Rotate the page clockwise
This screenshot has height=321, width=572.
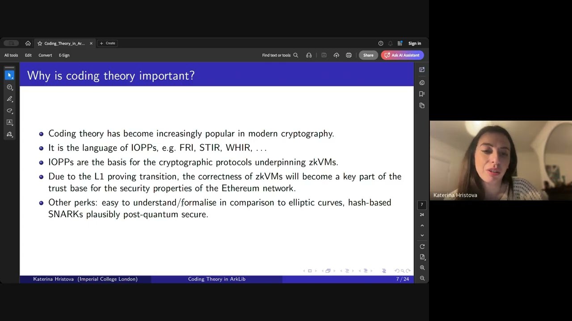click(422, 247)
